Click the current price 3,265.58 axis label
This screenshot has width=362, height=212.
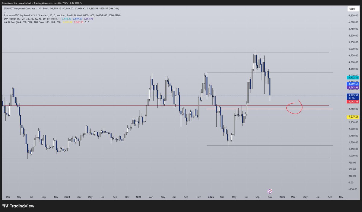[353, 95]
